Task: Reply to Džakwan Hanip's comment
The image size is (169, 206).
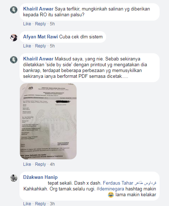Action: click(40, 204)
